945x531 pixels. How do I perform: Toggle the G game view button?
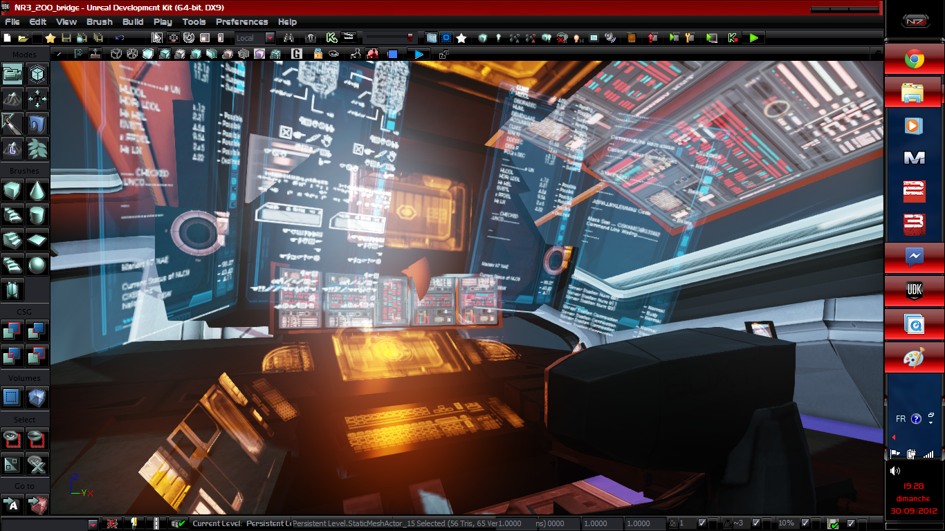tap(297, 54)
